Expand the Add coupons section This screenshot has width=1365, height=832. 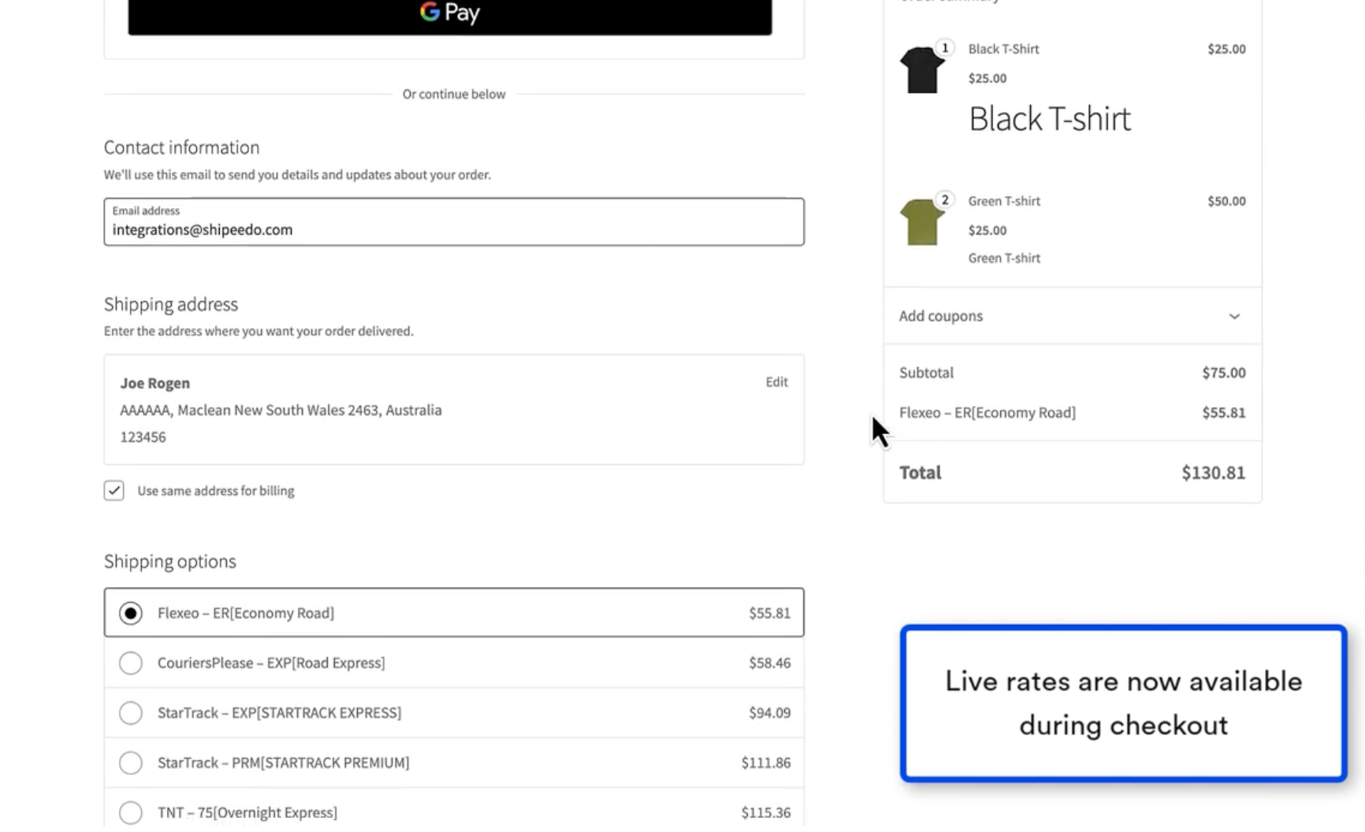(1072, 316)
